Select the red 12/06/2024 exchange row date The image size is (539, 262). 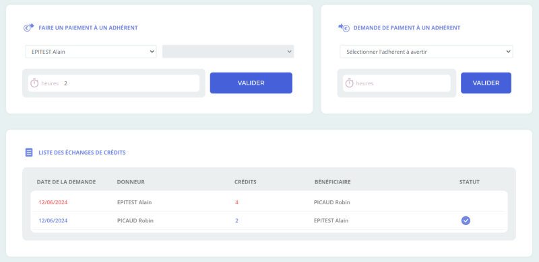53,202
